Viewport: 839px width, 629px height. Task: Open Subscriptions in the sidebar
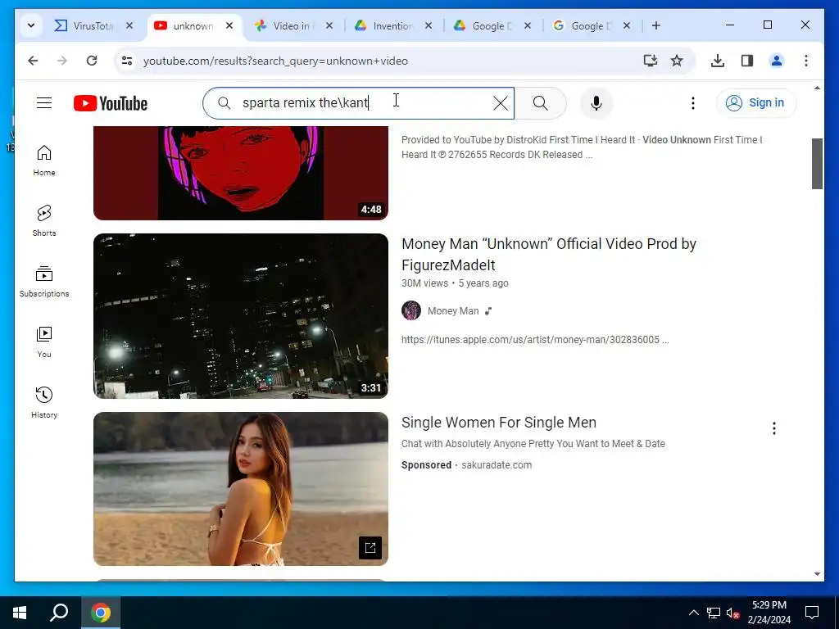pos(44,282)
